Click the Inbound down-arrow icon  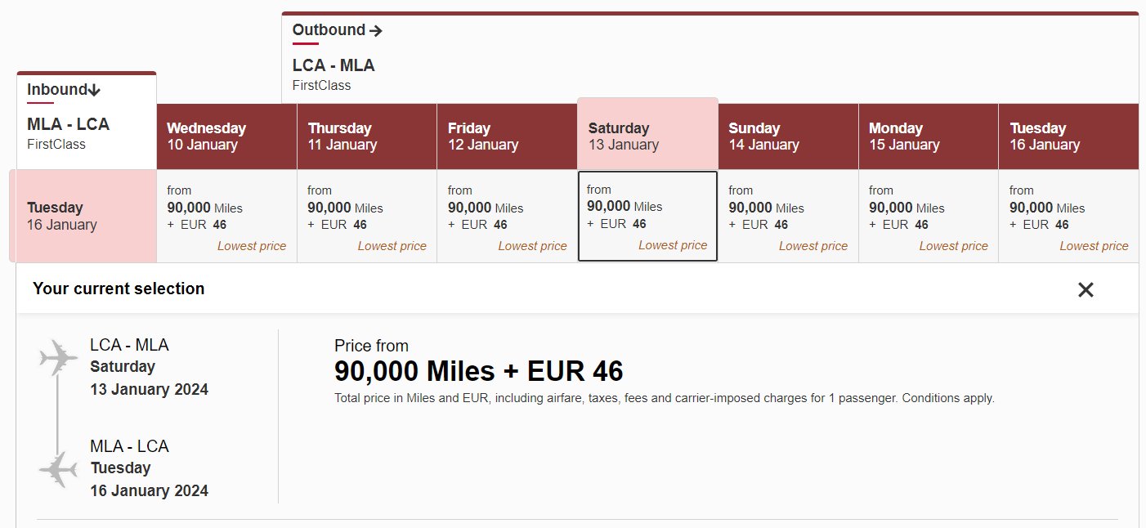pyautogui.click(x=94, y=90)
